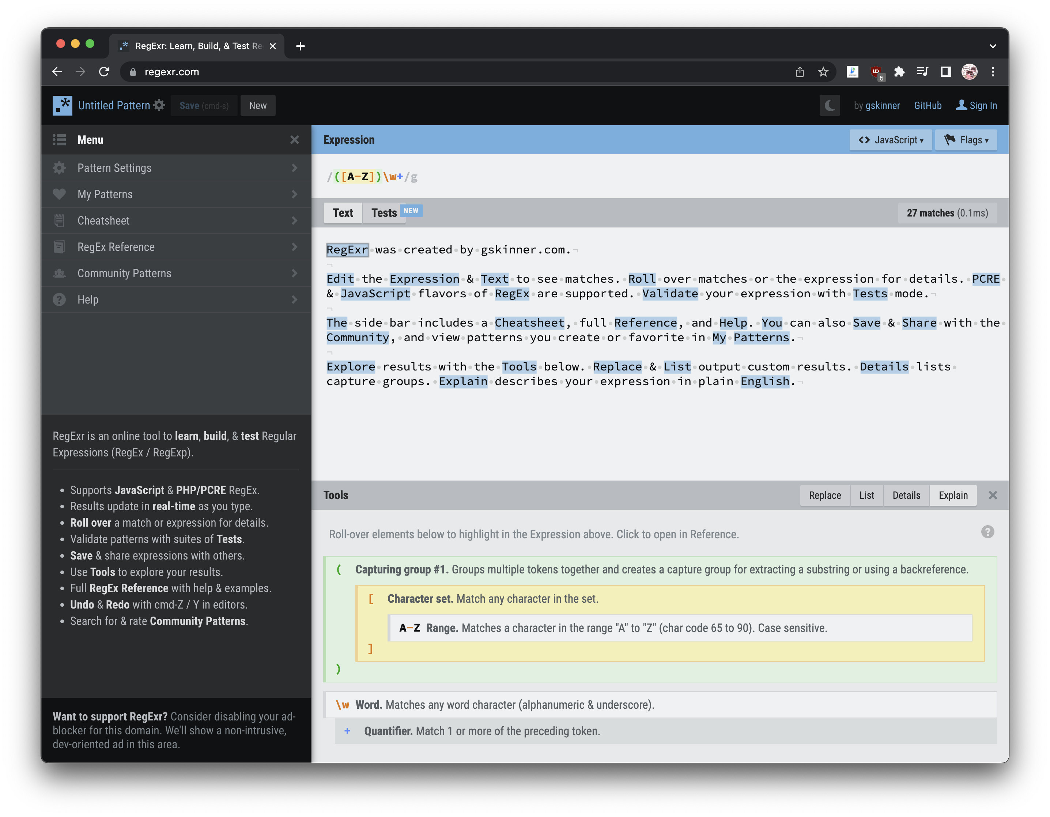Click the RegExr logo icon
The height and width of the screenshot is (817, 1050).
point(63,105)
